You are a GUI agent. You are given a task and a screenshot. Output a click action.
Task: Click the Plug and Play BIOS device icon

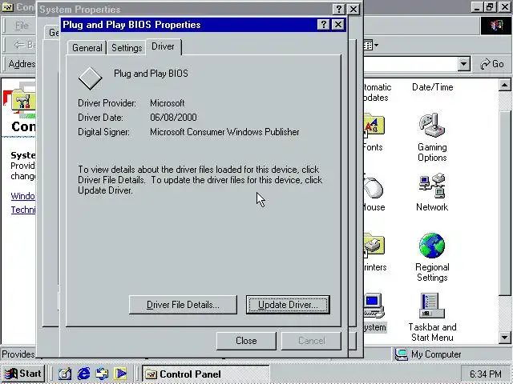(x=90, y=78)
